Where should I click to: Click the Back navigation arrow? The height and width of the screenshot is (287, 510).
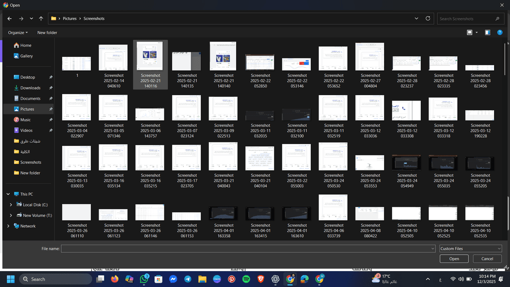coord(9,18)
